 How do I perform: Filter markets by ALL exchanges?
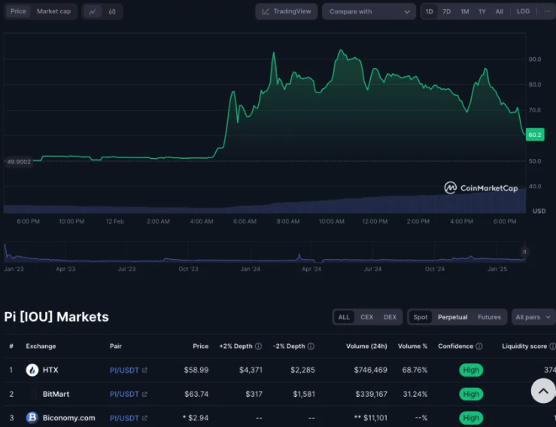[344, 317]
